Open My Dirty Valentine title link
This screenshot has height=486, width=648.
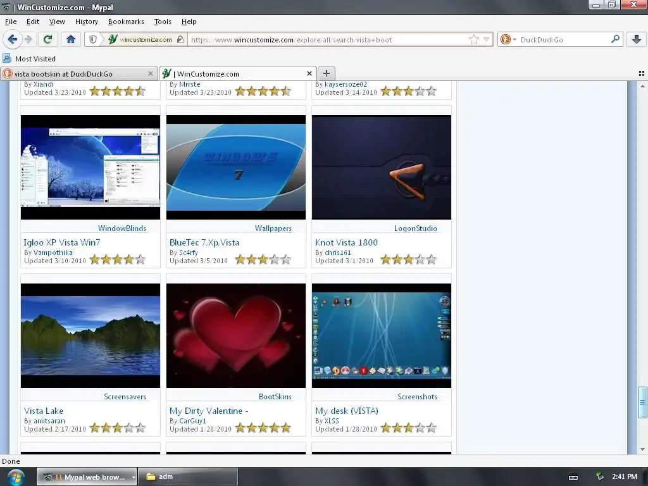209,411
